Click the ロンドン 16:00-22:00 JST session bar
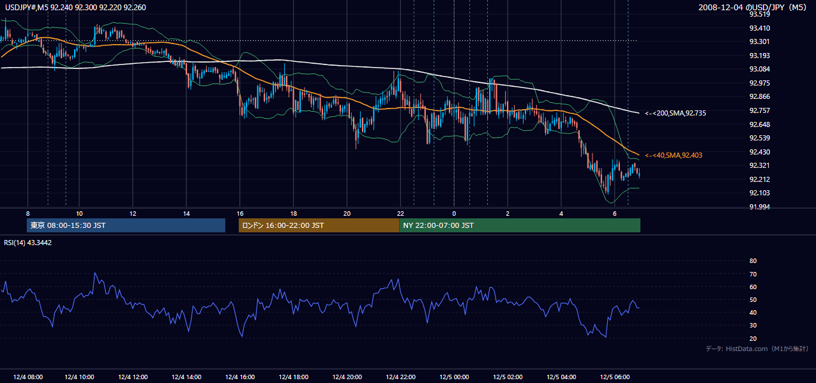The height and width of the screenshot is (383, 816). pos(319,225)
